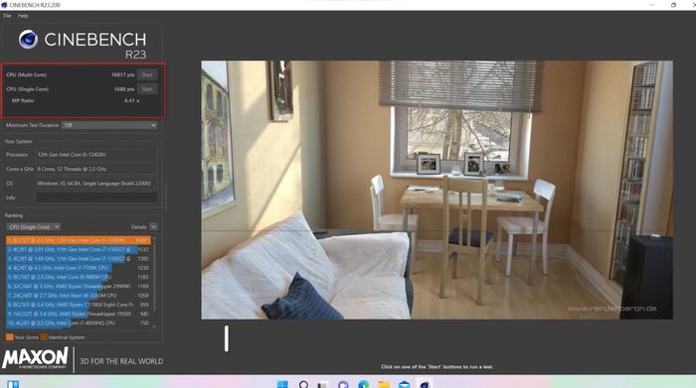Click the Windows Start icon on the taskbar
The width and height of the screenshot is (696, 388).
[282, 384]
